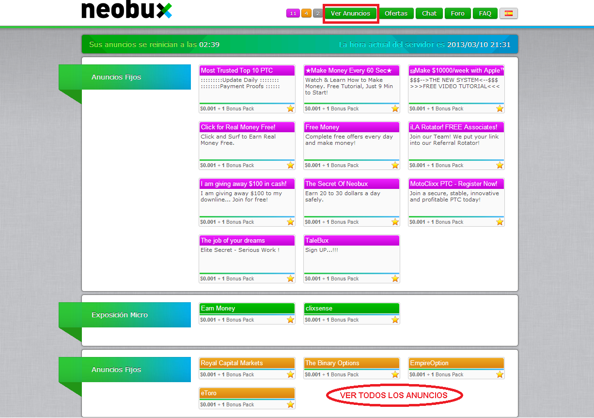Click star on TaleBux ad
The height and width of the screenshot is (418, 594).
pyautogui.click(x=395, y=279)
